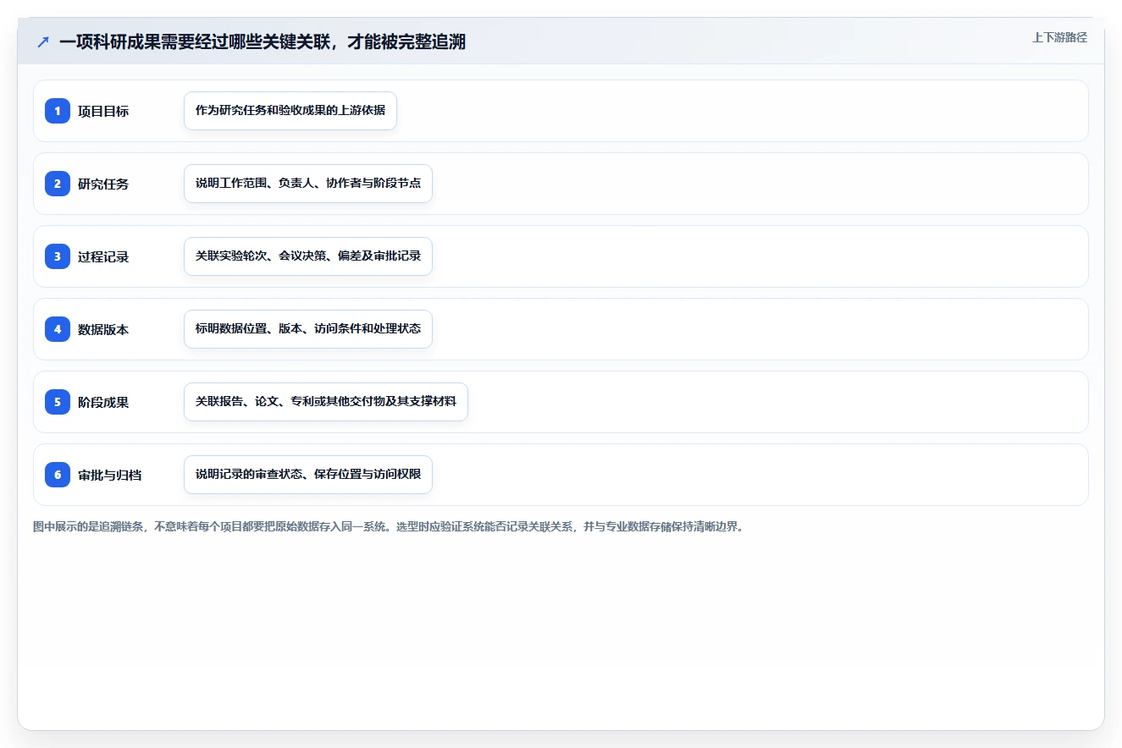Select the 阶段成果 step label
Viewport: 1122px width, 748px height.
click(x=103, y=402)
